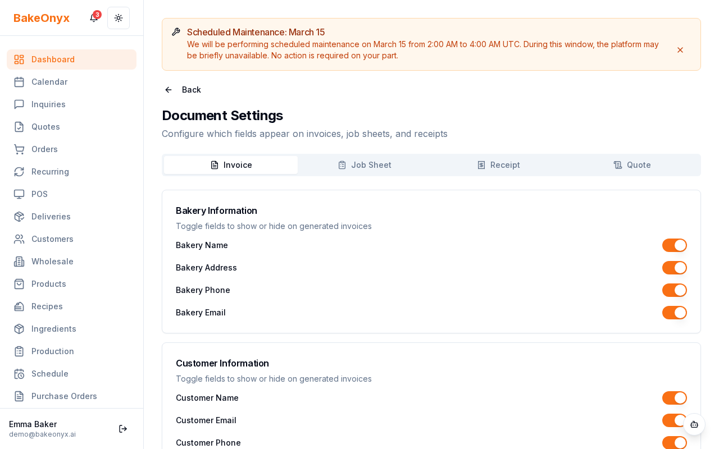The width and height of the screenshot is (719, 449).
Task: Turn off the Bakery Address switch
Action: [674, 268]
